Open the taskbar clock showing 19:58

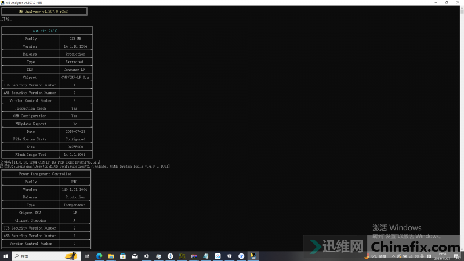(442, 256)
